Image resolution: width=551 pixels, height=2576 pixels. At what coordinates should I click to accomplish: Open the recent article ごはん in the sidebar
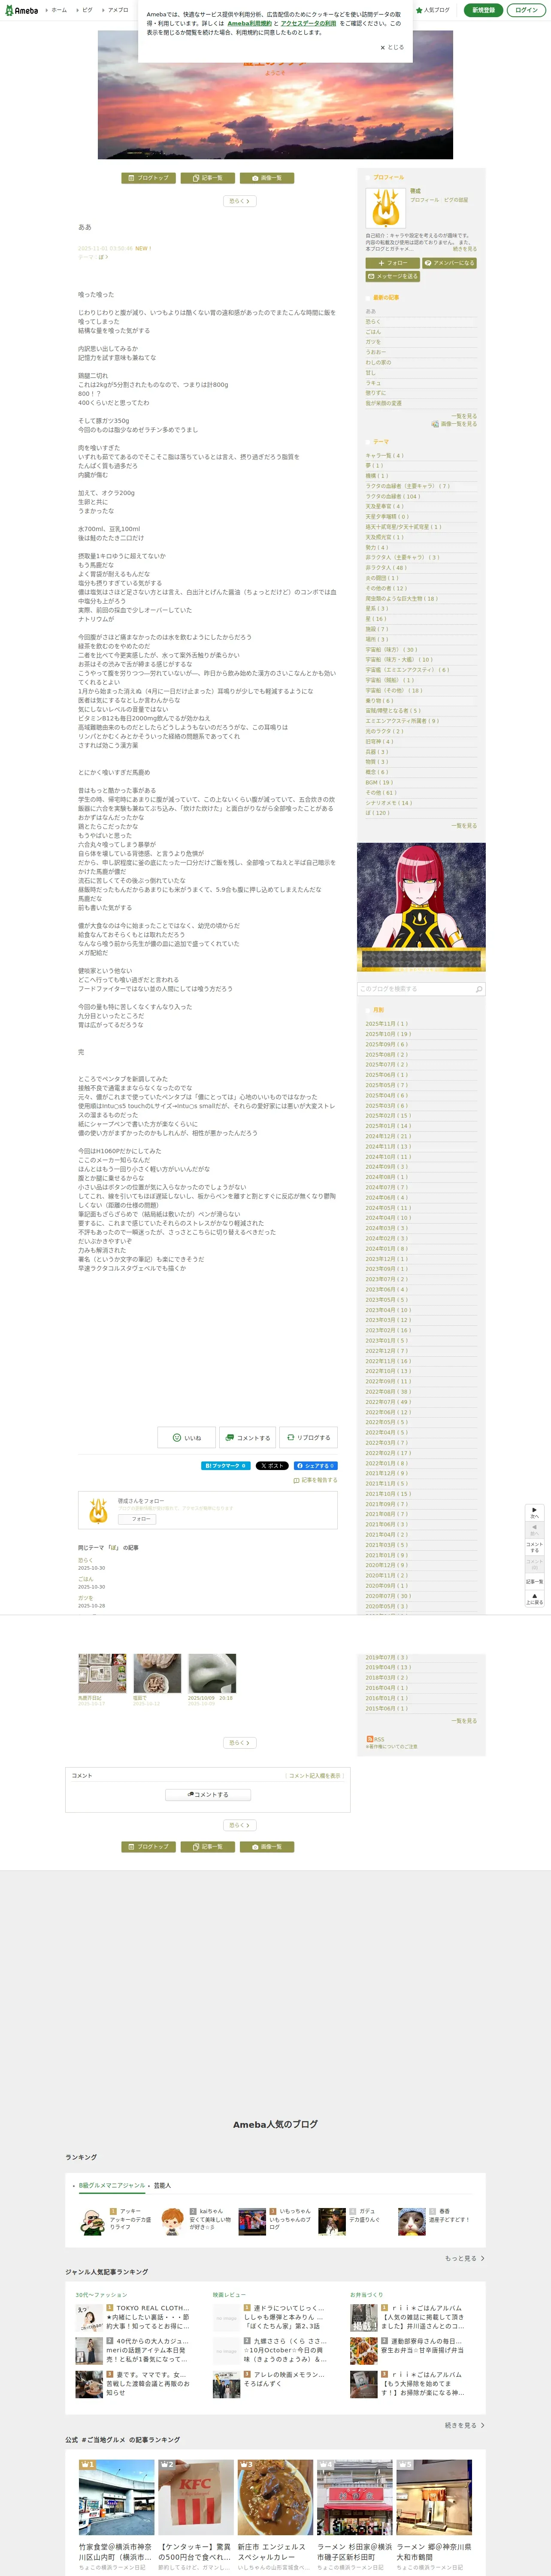click(x=373, y=332)
